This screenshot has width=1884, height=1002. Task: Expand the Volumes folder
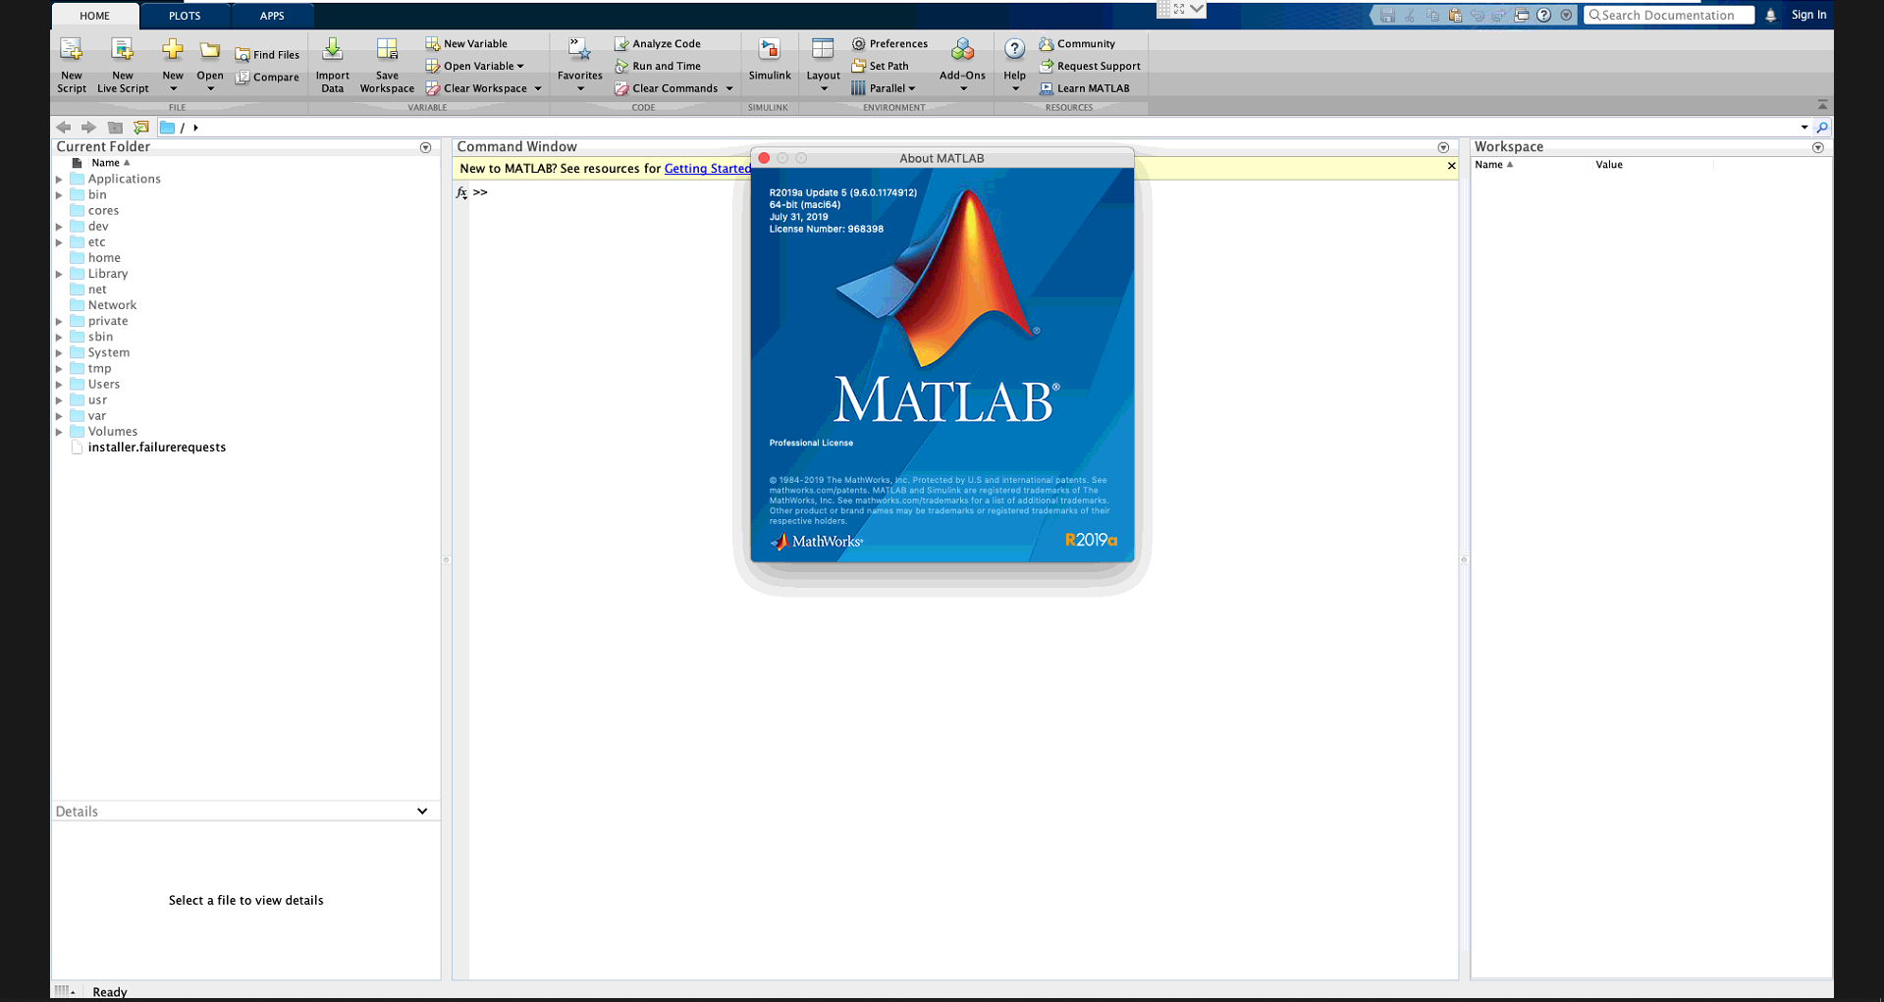point(59,432)
